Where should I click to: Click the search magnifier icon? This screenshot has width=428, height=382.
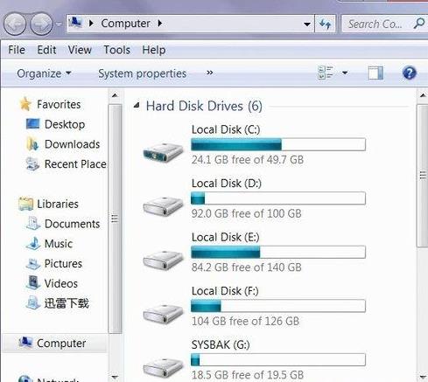tap(419, 24)
